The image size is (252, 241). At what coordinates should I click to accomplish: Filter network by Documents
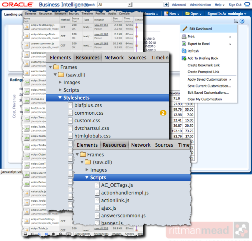(x=83, y=234)
